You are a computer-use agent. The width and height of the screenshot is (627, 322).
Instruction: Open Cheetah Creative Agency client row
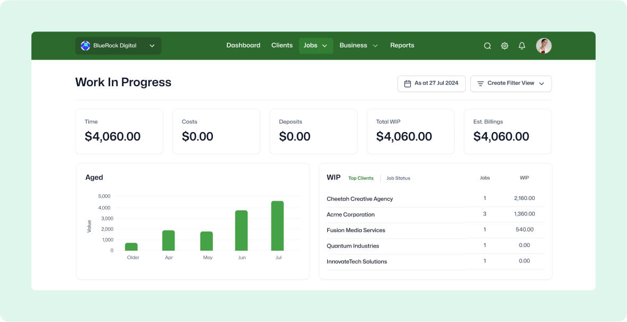tap(435, 199)
